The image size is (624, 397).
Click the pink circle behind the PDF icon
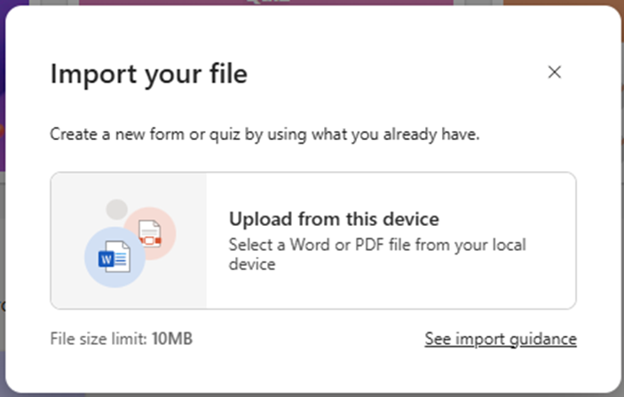(165, 223)
